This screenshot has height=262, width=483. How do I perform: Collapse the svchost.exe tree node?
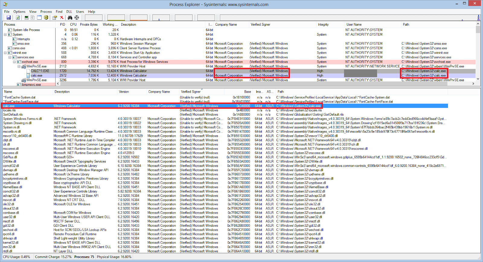[x=14, y=62]
